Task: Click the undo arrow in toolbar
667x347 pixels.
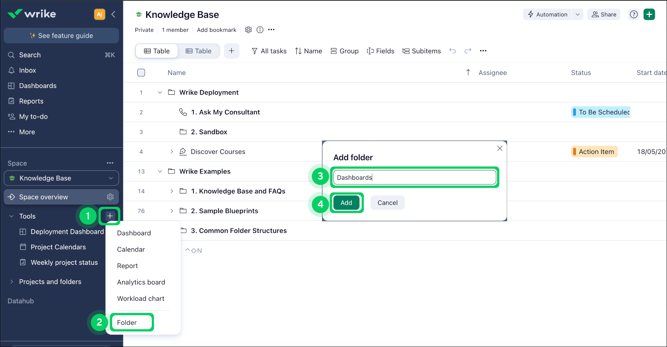Action: pyautogui.click(x=452, y=51)
